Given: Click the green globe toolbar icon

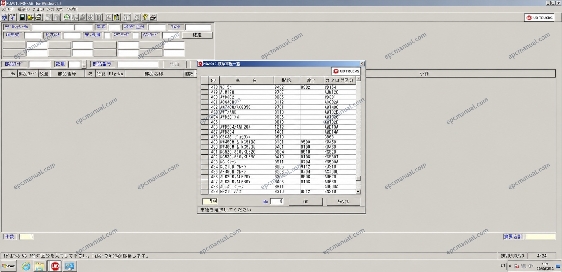Looking at the screenshot, I should 67,17.
